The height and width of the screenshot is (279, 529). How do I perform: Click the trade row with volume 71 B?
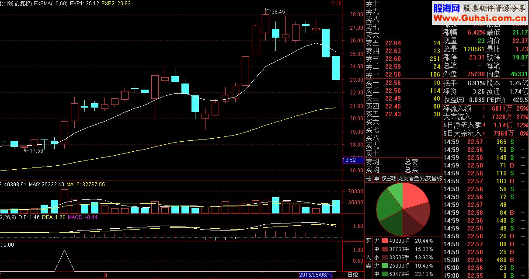coord(486,165)
